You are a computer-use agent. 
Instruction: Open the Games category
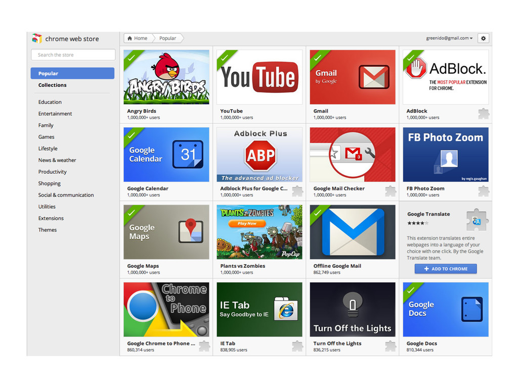pyautogui.click(x=46, y=137)
